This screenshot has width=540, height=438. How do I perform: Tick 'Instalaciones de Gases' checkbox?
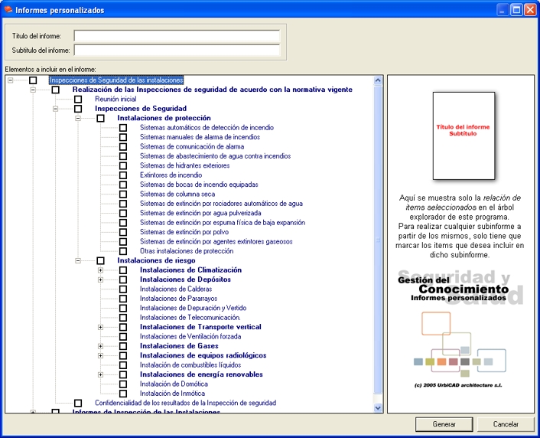pos(123,346)
